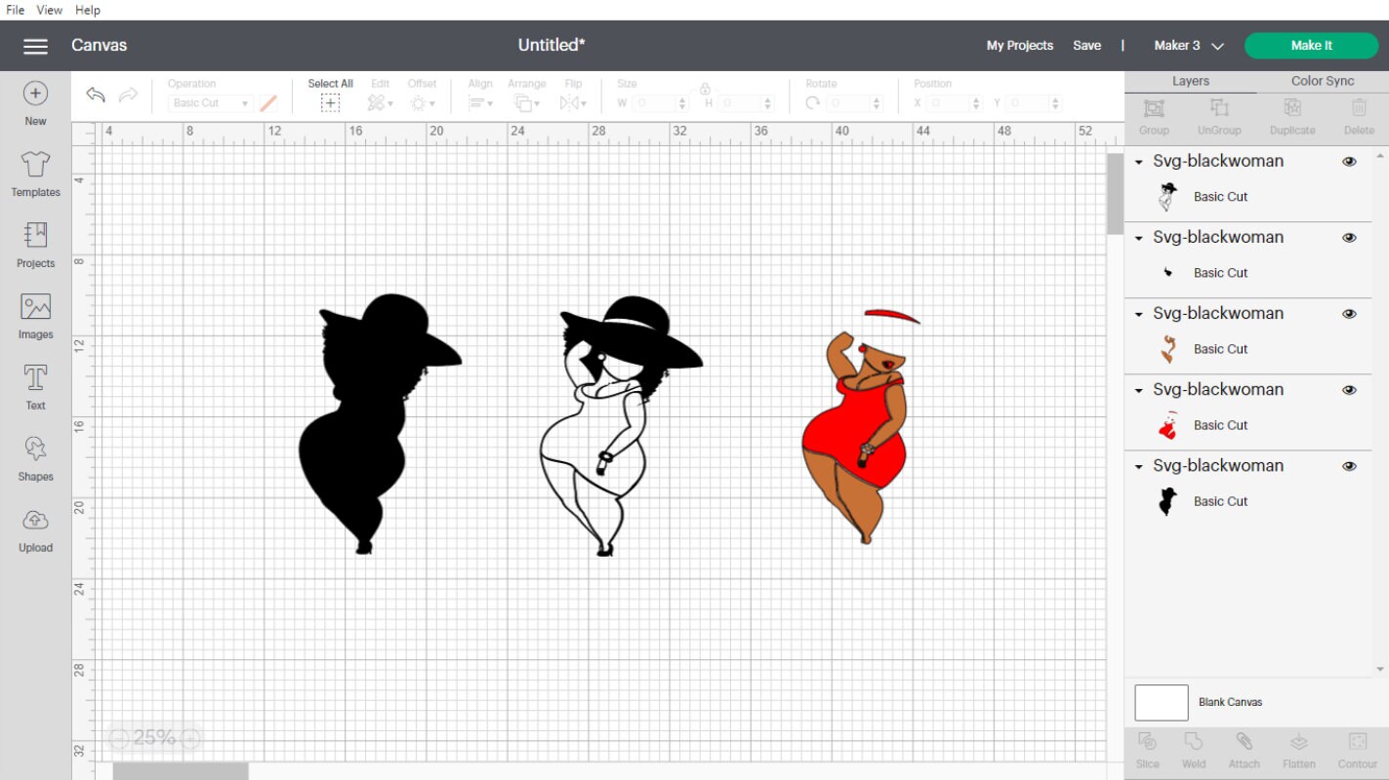The image size is (1389, 780).
Task: Open the Shapes panel
Action: (35, 456)
